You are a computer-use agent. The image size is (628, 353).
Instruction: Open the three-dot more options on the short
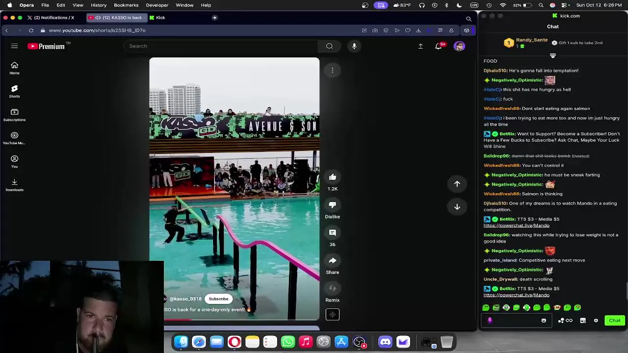(332, 70)
